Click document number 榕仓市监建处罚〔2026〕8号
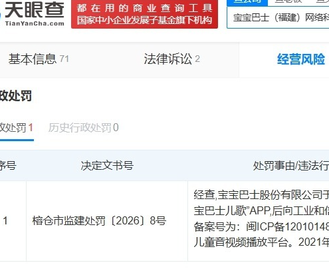 pyautogui.click(x=99, y=221)
